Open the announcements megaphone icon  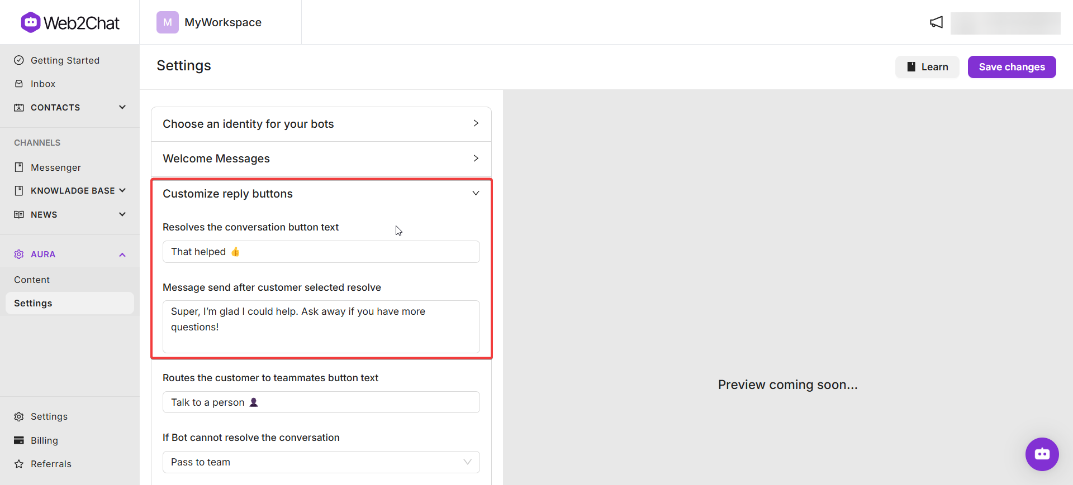point(936,22)
